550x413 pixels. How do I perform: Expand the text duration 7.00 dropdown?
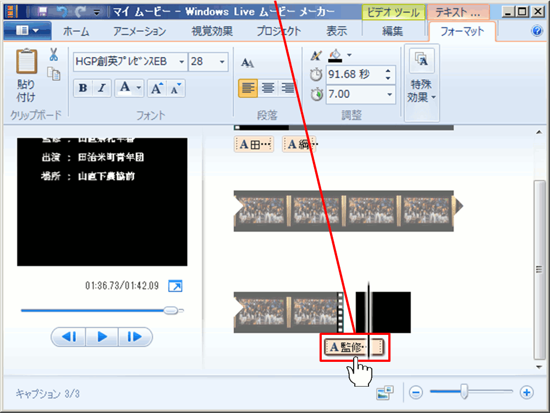coord(389,95)
